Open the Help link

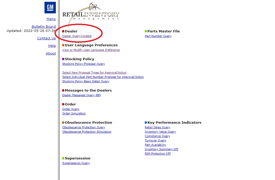(x=52, y=46)
